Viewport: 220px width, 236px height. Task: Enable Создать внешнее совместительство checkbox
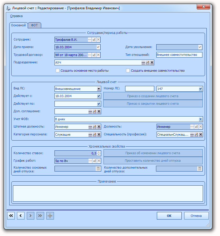[x=128, y=71]
